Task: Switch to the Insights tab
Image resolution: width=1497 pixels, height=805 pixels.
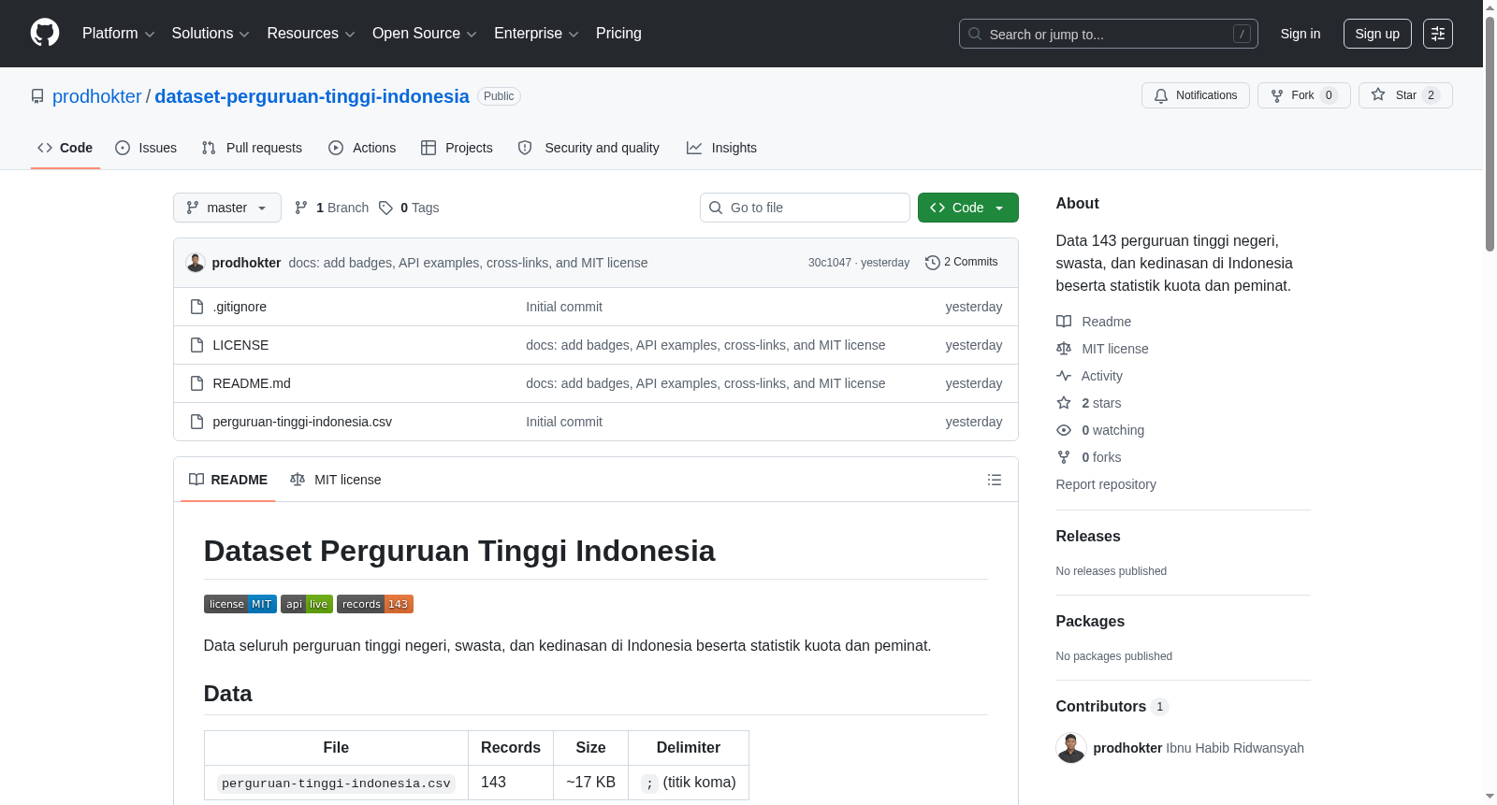Action: (721, 148)
